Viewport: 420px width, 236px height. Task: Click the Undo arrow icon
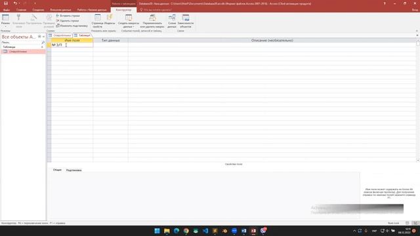(x=15, y=3)
